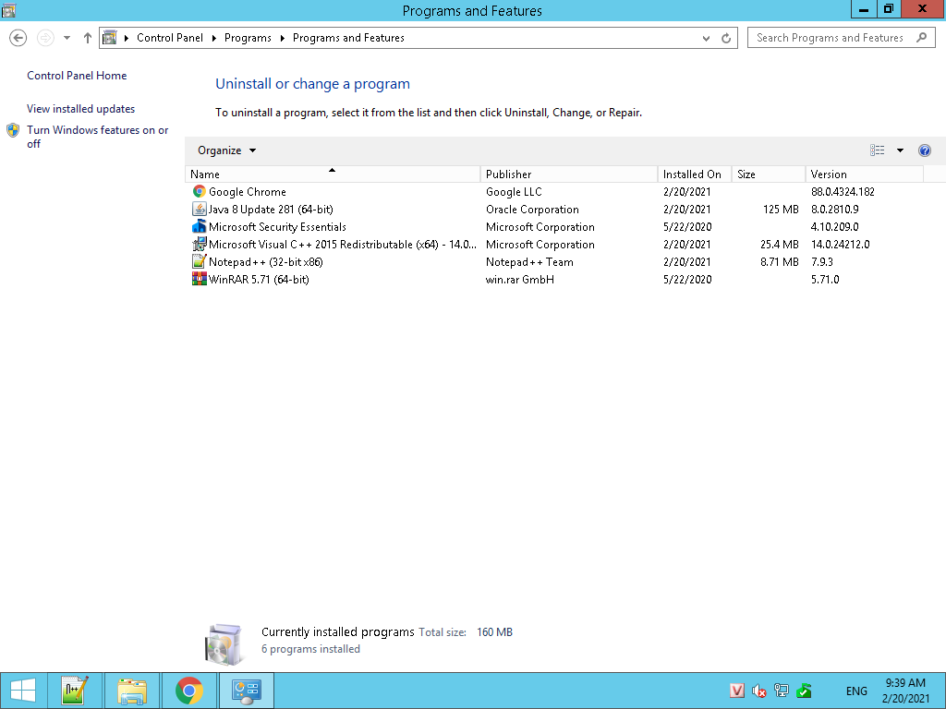Viewport: 946px width, 709px height.
Task: Go up one level with up arrow
Action: (88, 38)
